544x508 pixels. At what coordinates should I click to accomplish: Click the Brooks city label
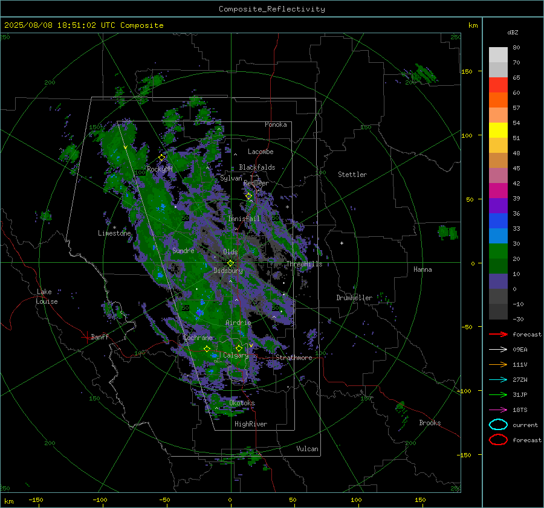pos(430,423)
